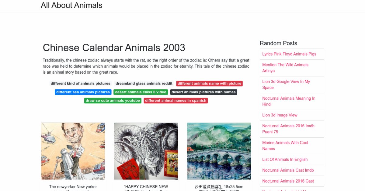This screenshot has height=191, width=365.
Task: Open the New Yorker cartoon cover thumbnail
Action: (73, 151)
